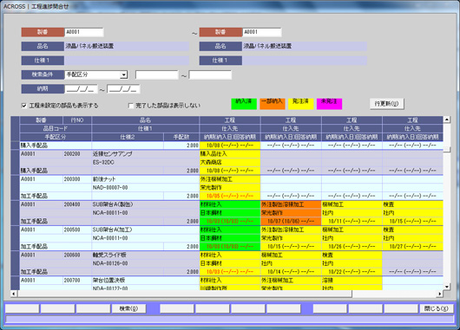Click the SUB架台A(製缶) item name cell
This screenshot has width=460, height=330.
coord(145,204)
